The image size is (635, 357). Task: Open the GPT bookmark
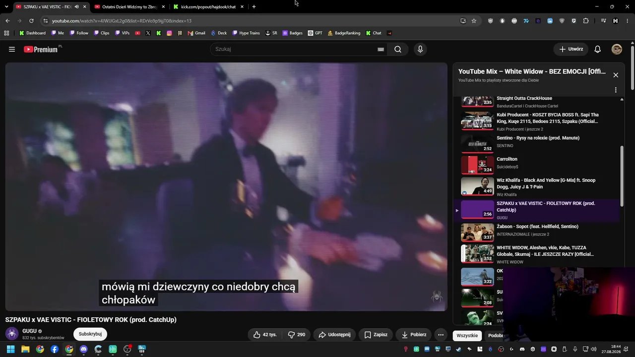tap(315, 33)
